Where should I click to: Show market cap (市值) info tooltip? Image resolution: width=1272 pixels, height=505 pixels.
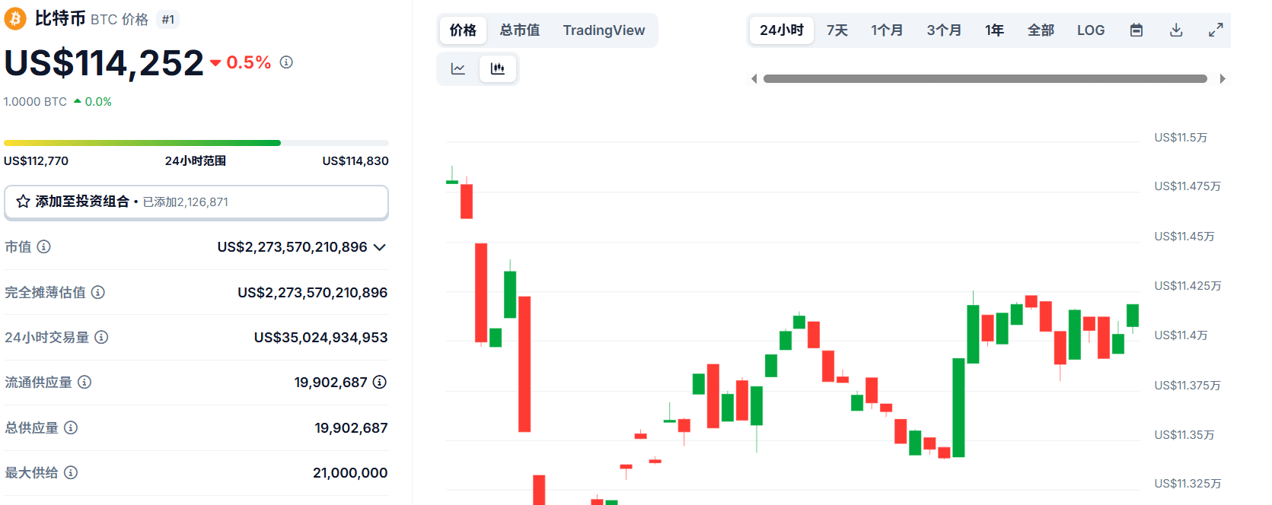coord(44,246)
